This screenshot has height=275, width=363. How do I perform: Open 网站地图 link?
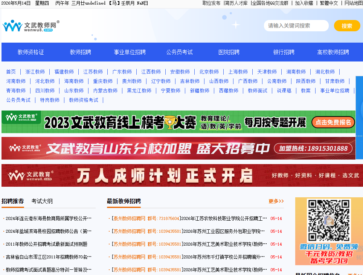tap(353, 3)
